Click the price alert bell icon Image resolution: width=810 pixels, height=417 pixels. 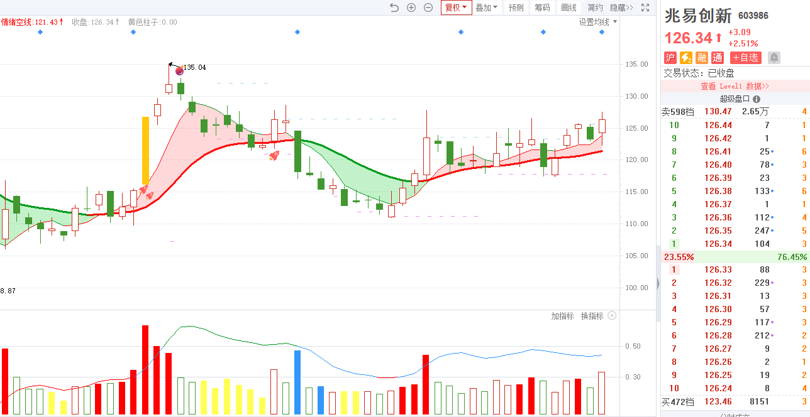774,58
